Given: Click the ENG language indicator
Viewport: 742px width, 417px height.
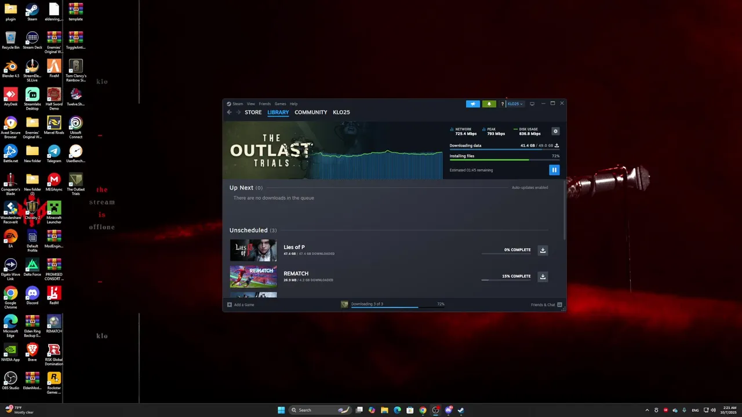Looking at the screenshot, I should (695, 410).
